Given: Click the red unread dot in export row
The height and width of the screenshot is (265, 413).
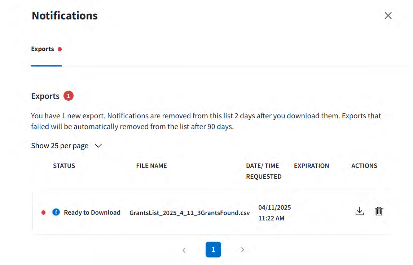Looking at the screenshot, I should 44,213.
